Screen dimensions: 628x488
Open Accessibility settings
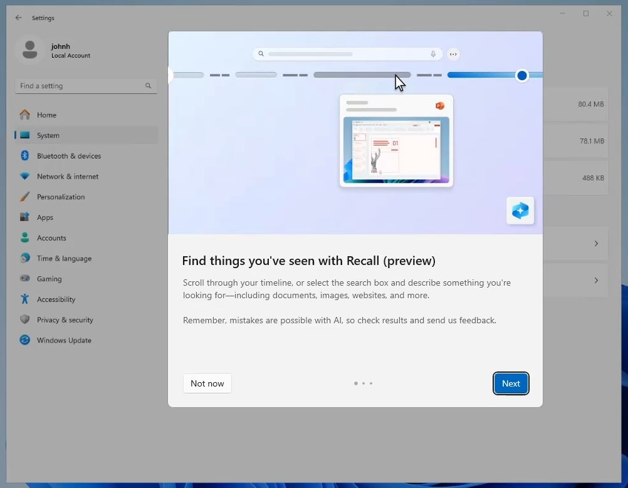86,299
